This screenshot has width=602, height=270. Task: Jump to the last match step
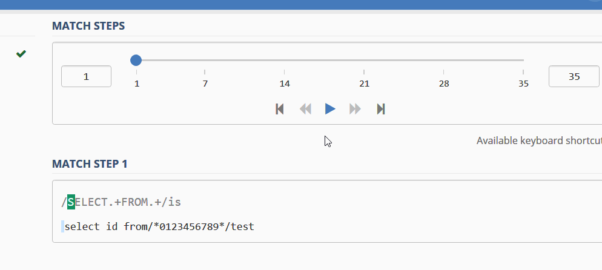(x=381, y=110)
